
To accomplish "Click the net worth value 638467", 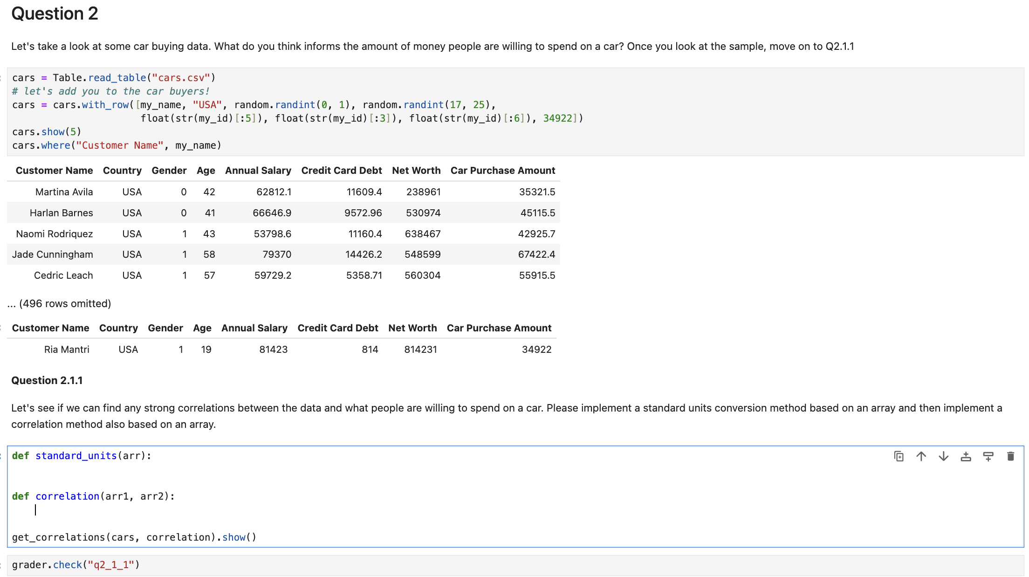I will pos(423,234).
